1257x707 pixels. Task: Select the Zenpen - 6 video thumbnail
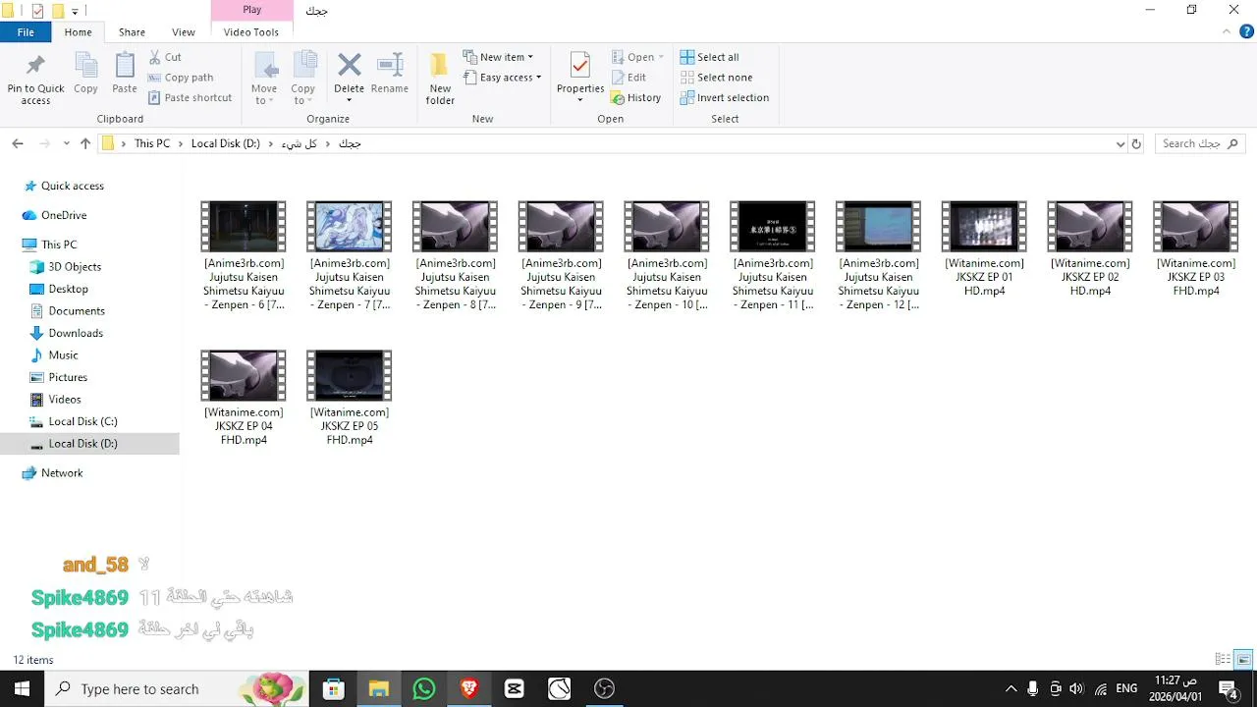pos(244,227)
